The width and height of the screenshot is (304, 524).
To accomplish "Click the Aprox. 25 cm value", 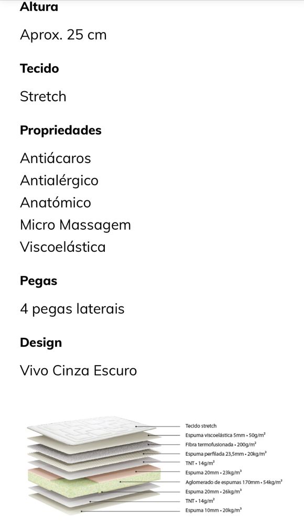I will 63,35.
